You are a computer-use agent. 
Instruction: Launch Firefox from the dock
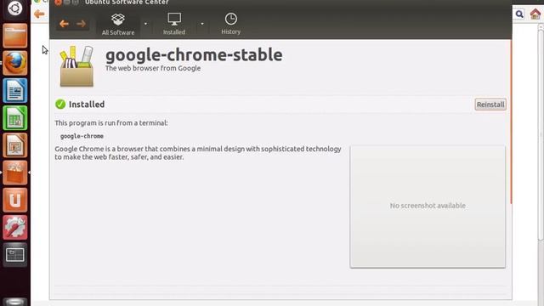click(x=15, y=63)
